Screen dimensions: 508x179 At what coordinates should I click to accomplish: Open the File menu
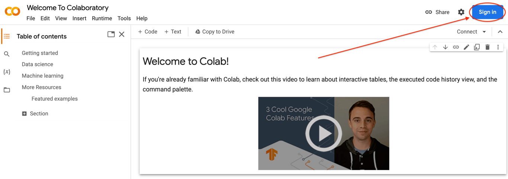click(31, 18)
